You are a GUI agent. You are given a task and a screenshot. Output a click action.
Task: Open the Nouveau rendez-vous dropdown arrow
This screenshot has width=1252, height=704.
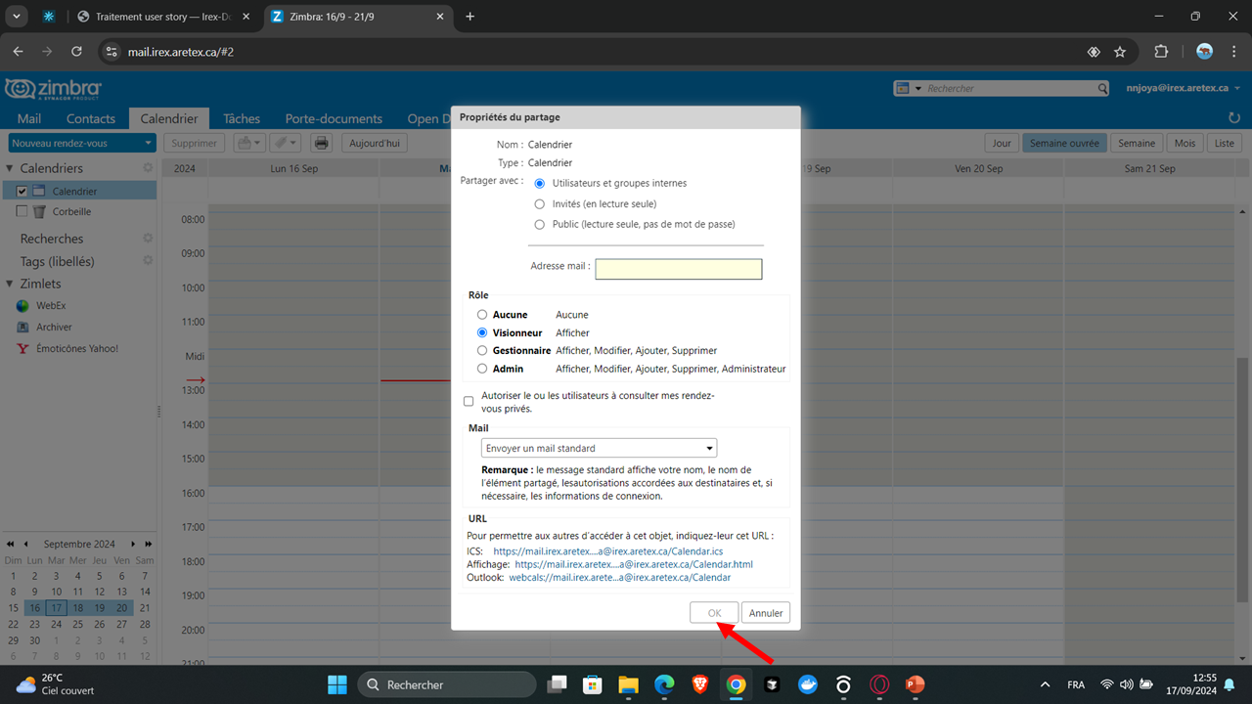coord(148,143)
